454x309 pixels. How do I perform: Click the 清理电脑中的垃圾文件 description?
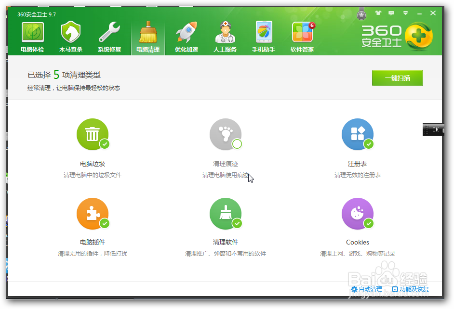(93, 175)
